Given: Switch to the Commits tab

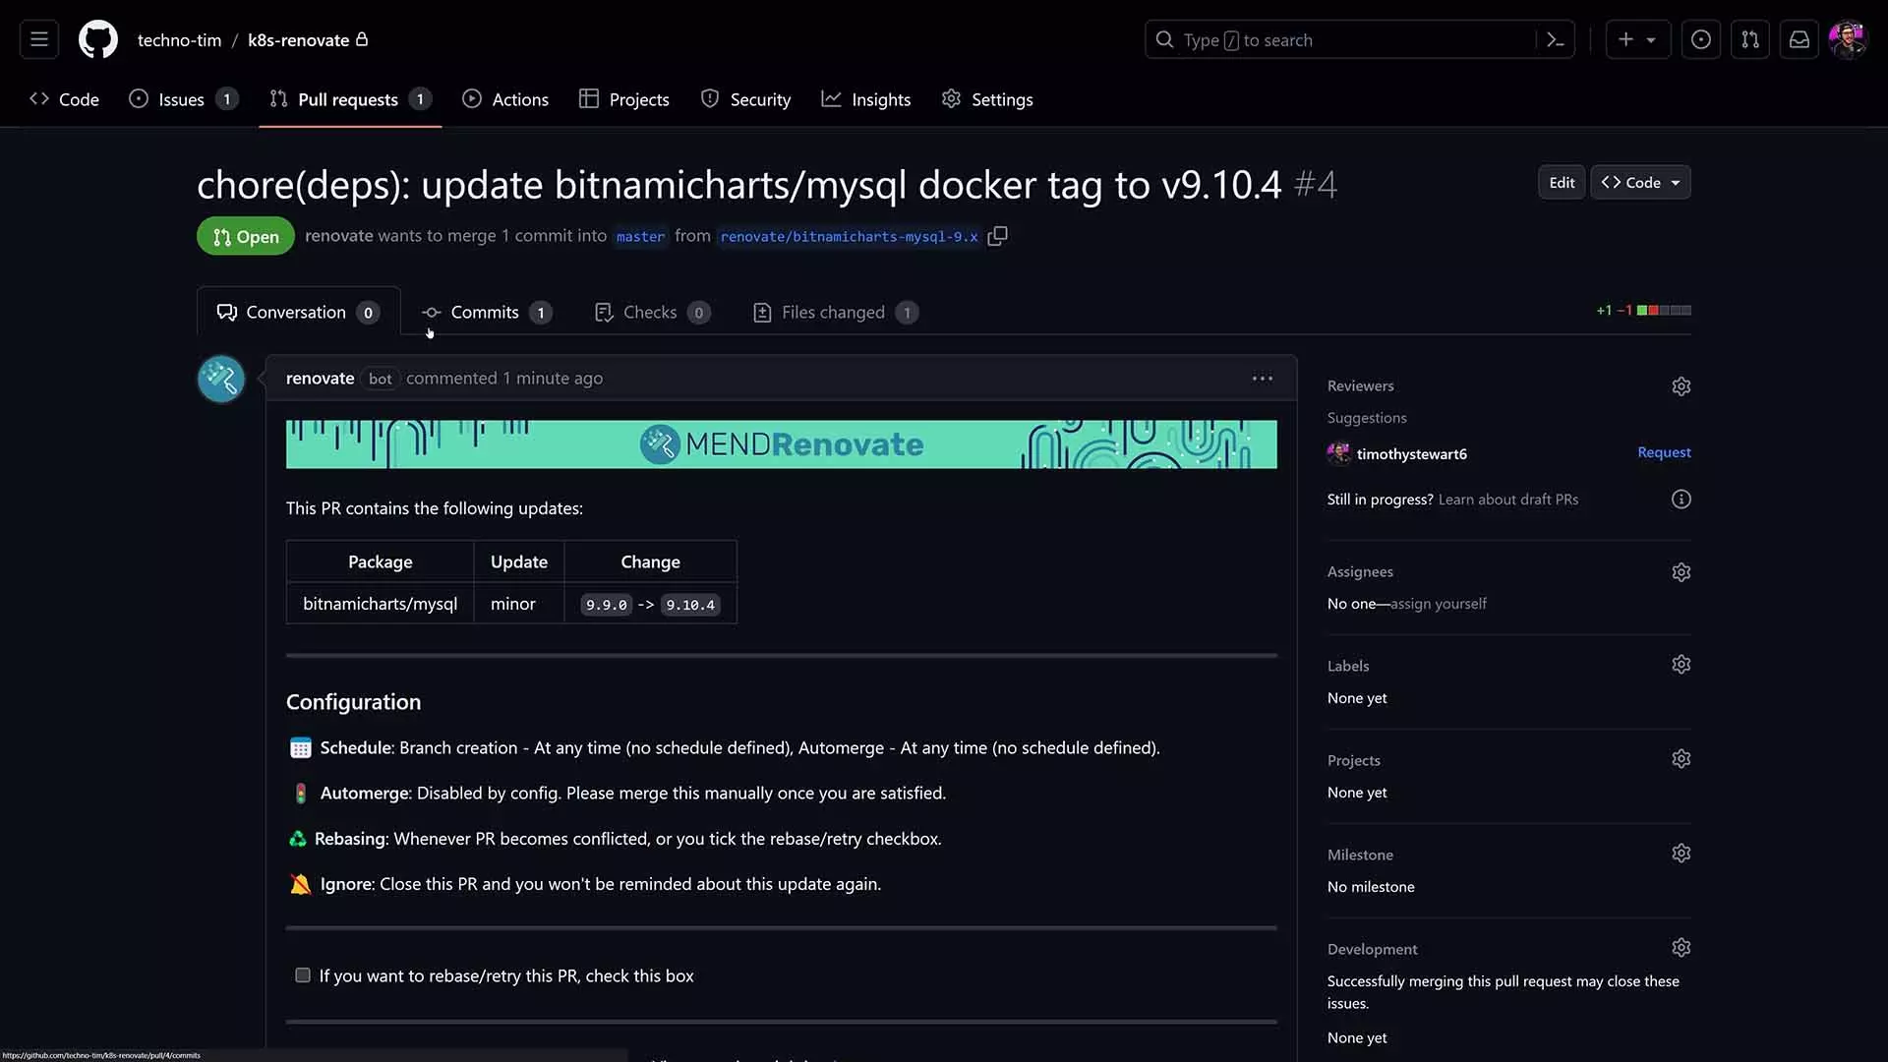Looking at the screenshot, I should (x=486, y=313).
